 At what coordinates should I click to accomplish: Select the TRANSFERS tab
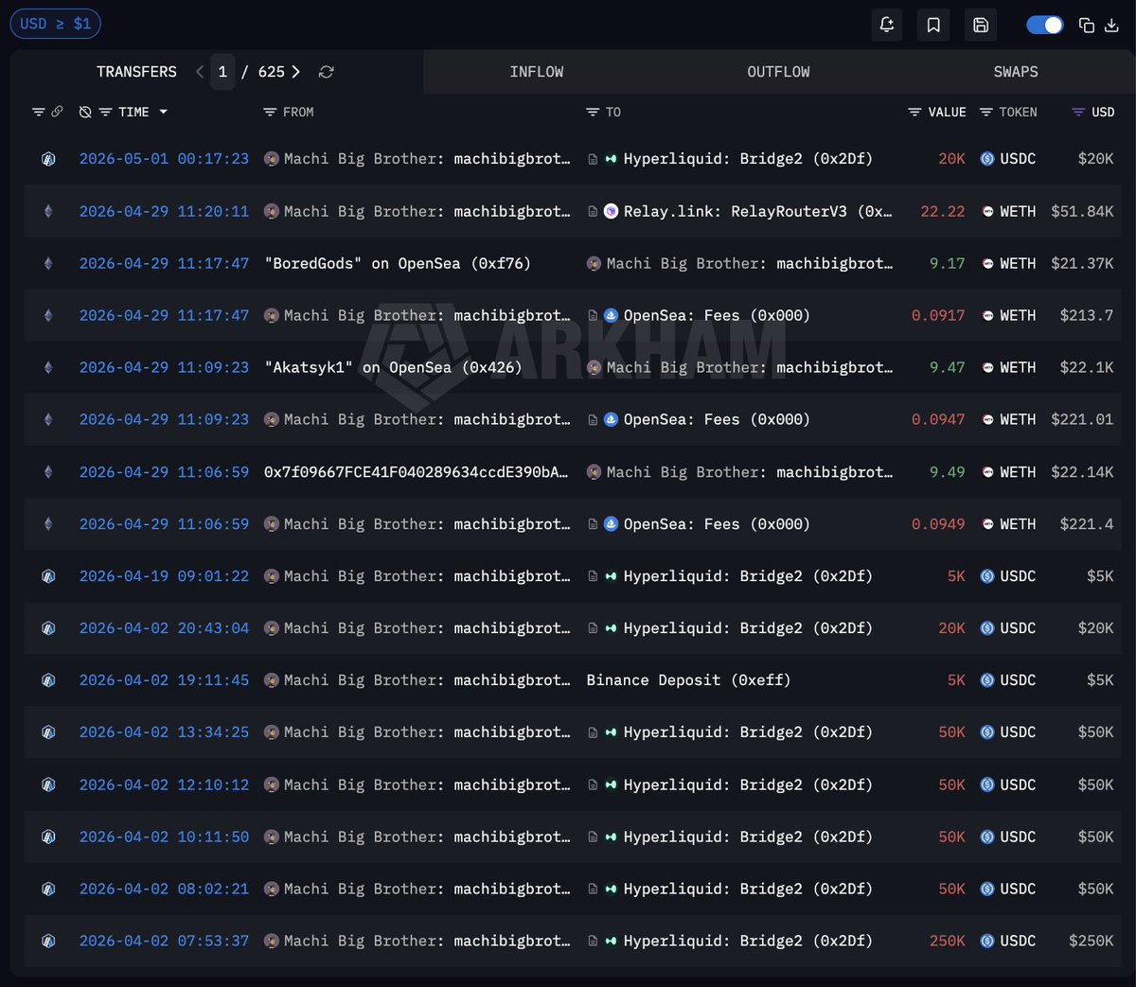click(x=136, y=72)
